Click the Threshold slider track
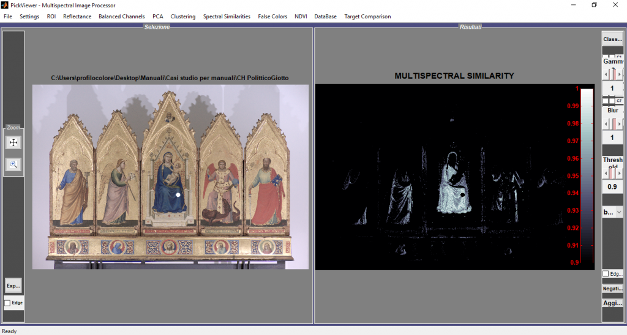 (612, 173)
